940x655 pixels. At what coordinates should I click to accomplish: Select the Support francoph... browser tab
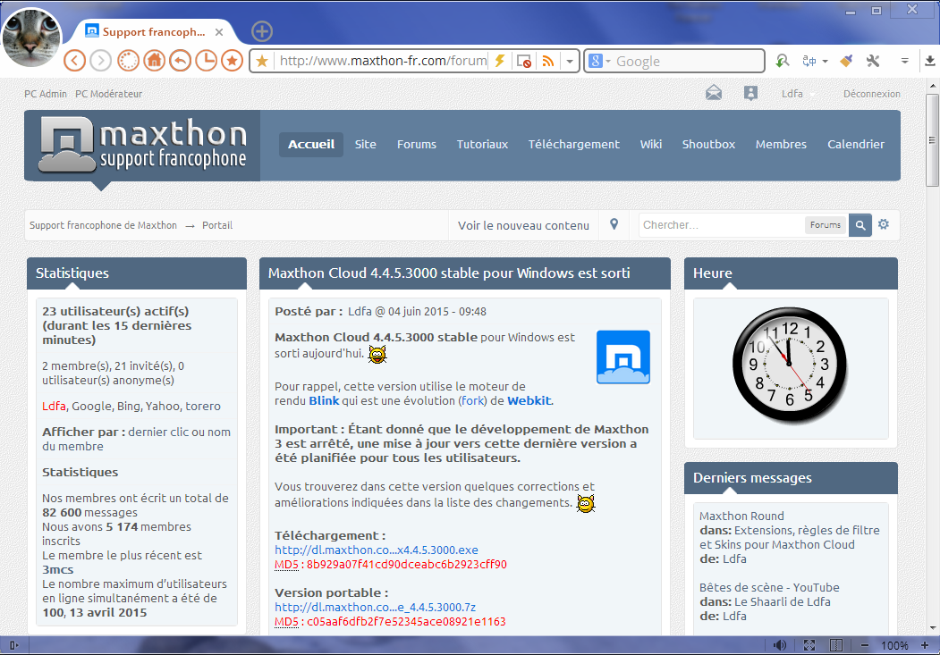pos(154,32)
